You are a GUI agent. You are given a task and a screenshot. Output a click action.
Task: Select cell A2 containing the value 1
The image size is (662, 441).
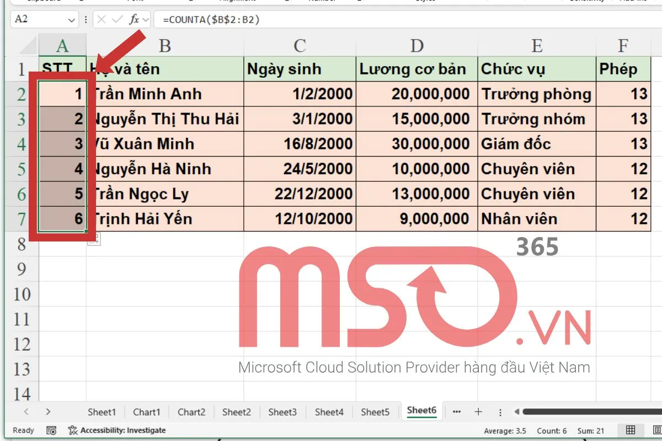point(62,94)
